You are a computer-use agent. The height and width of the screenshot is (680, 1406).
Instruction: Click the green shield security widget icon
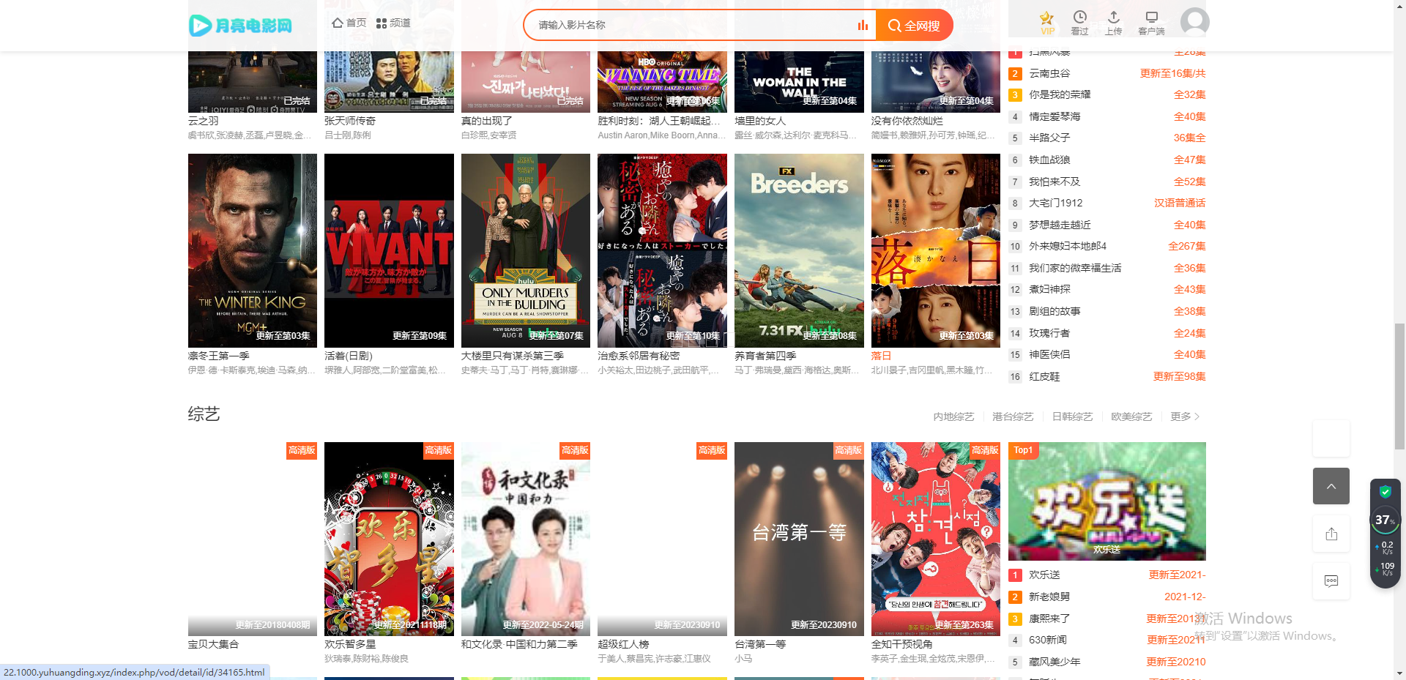pyautogui.click(x=1385, y=491)
